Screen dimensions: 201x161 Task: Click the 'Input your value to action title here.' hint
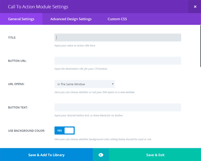[x=75, y=46]
